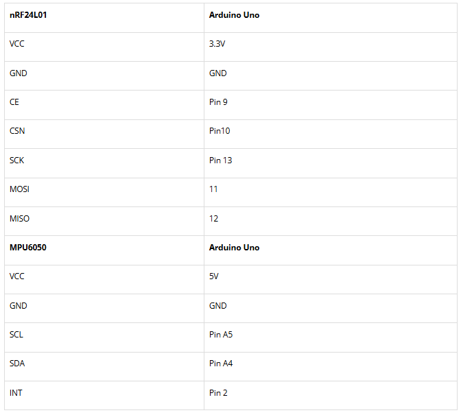Select the Pin 9 cell
This screenshot has height=415, width=461.
click(x=218, y=102)
